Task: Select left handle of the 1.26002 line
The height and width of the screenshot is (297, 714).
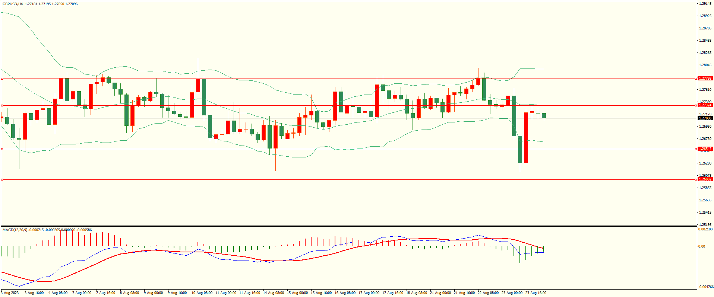Action: [2, 180]
